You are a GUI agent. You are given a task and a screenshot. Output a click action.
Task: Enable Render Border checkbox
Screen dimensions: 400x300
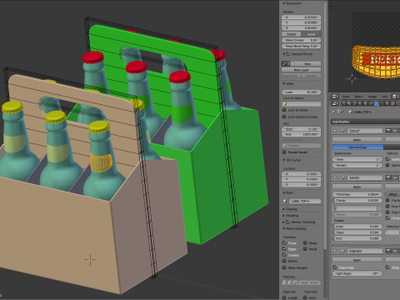point(284,152)
